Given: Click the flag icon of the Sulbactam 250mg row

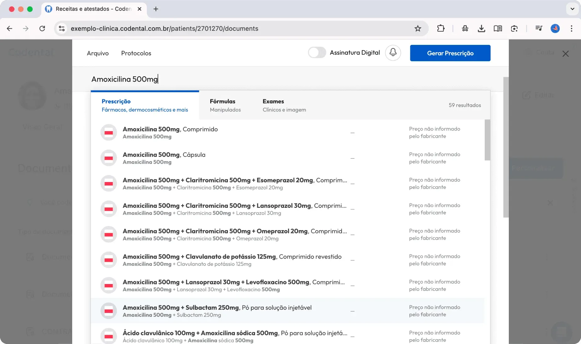Looking at the screenshot, I should pyautogui.click(x=109, y=311).
